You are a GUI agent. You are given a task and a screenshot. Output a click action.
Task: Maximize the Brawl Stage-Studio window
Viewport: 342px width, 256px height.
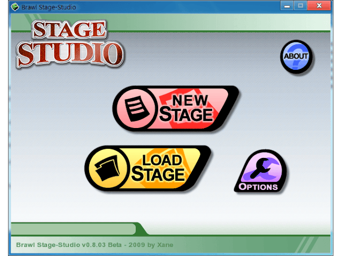pyautogui.click(x=301, y=5)
